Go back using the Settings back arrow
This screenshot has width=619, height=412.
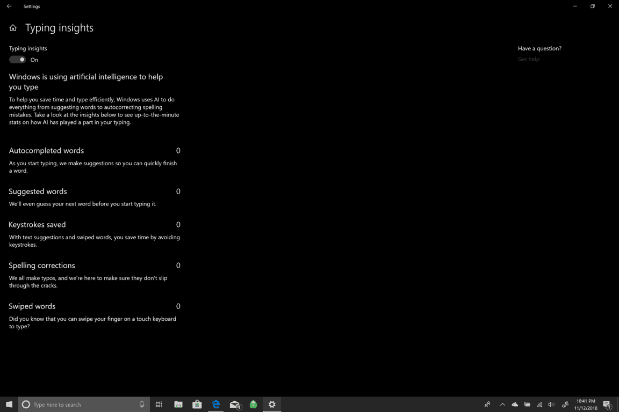pyautogui.click(x=9, y=6)
